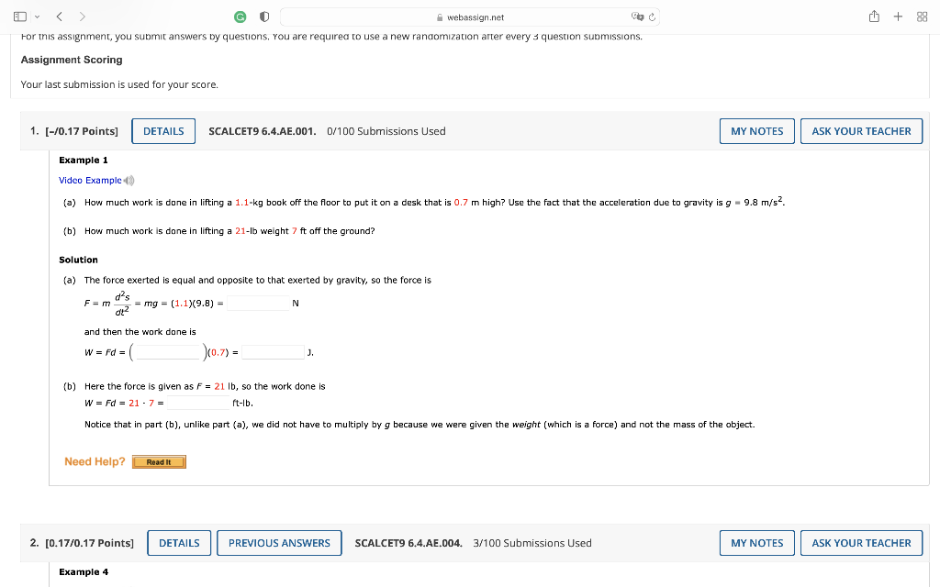Click the share icon in browser toolbar
940x587 pixels.
click(x=874, y=16)
